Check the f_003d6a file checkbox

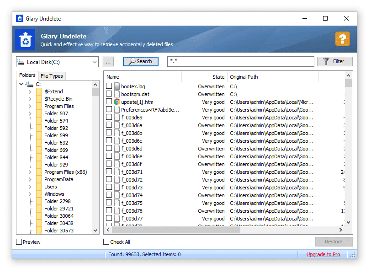(x=109, y=125)
